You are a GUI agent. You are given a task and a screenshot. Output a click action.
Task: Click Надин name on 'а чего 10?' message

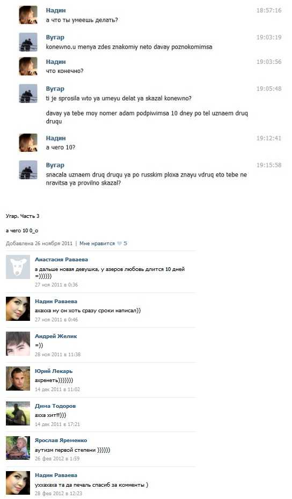pos(56,138)
